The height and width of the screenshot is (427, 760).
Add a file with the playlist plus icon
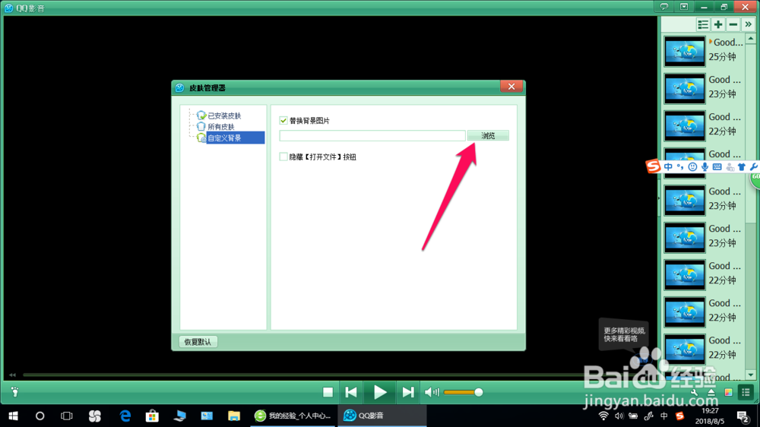[x=718, y=24]
